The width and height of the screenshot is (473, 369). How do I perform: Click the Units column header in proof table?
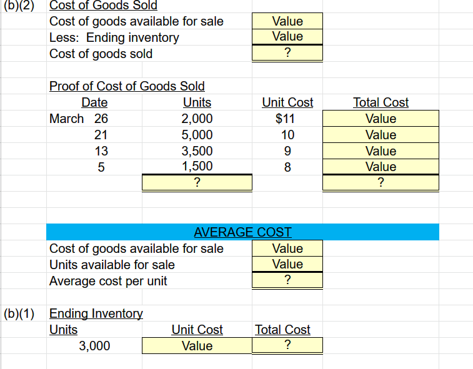point(197,102)
